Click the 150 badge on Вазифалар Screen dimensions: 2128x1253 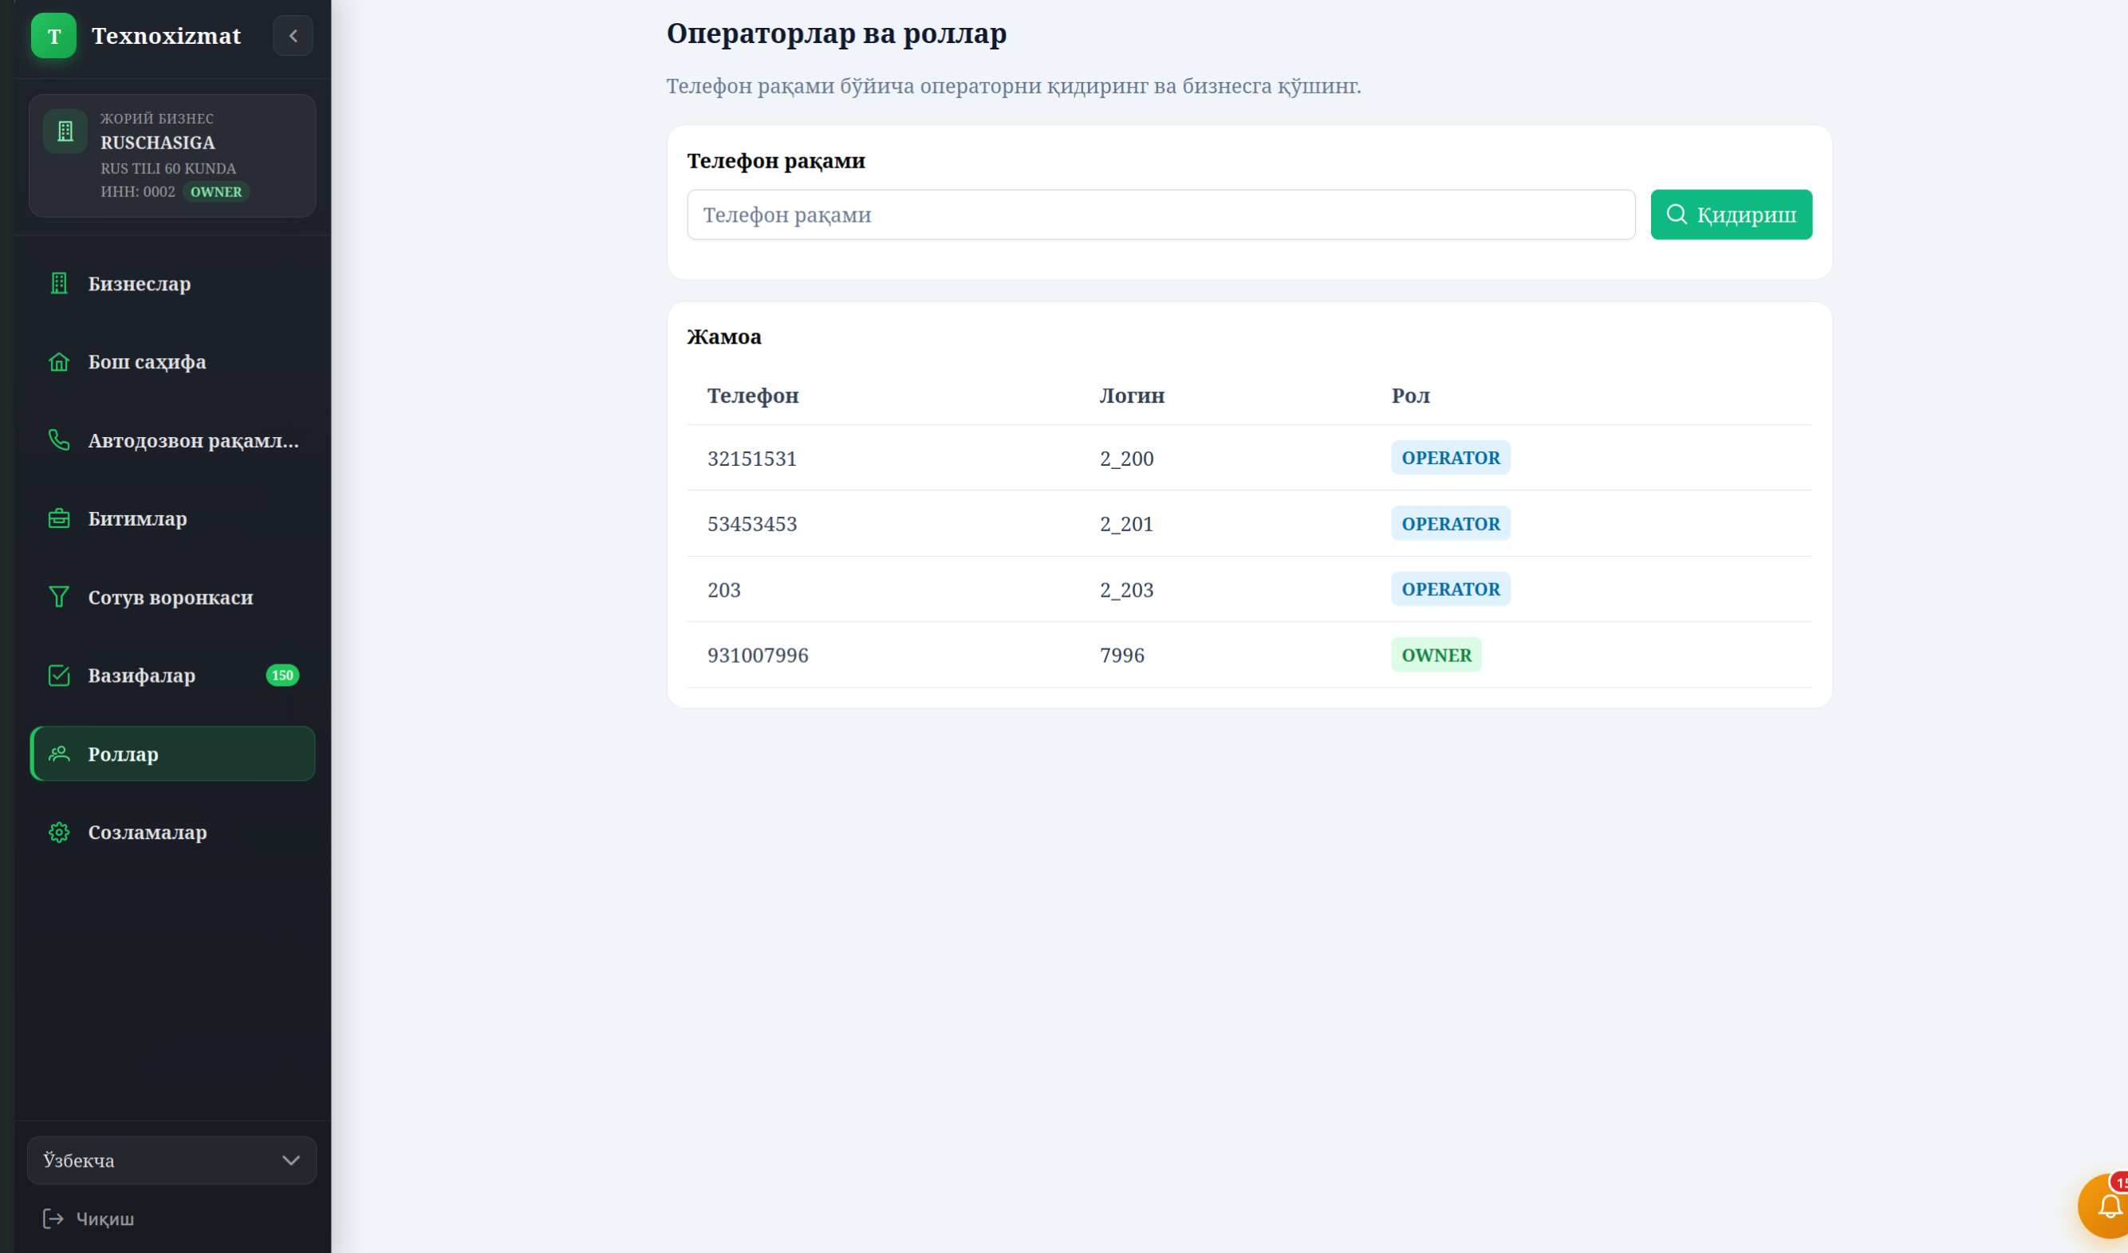283,676
